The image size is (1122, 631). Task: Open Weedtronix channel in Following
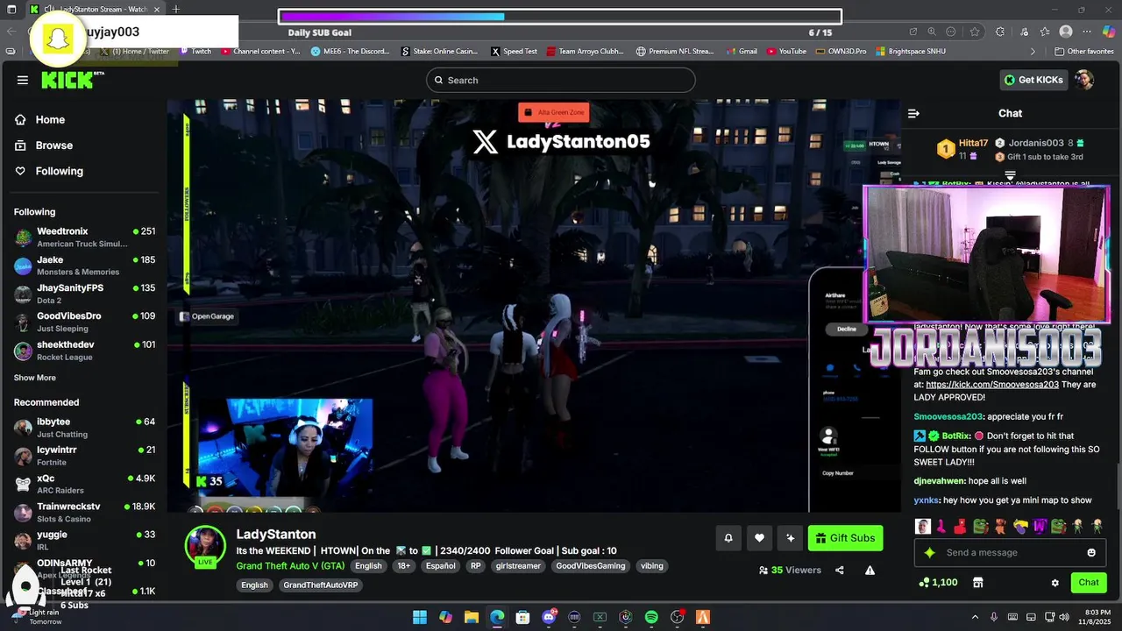(x=85, y=238)
